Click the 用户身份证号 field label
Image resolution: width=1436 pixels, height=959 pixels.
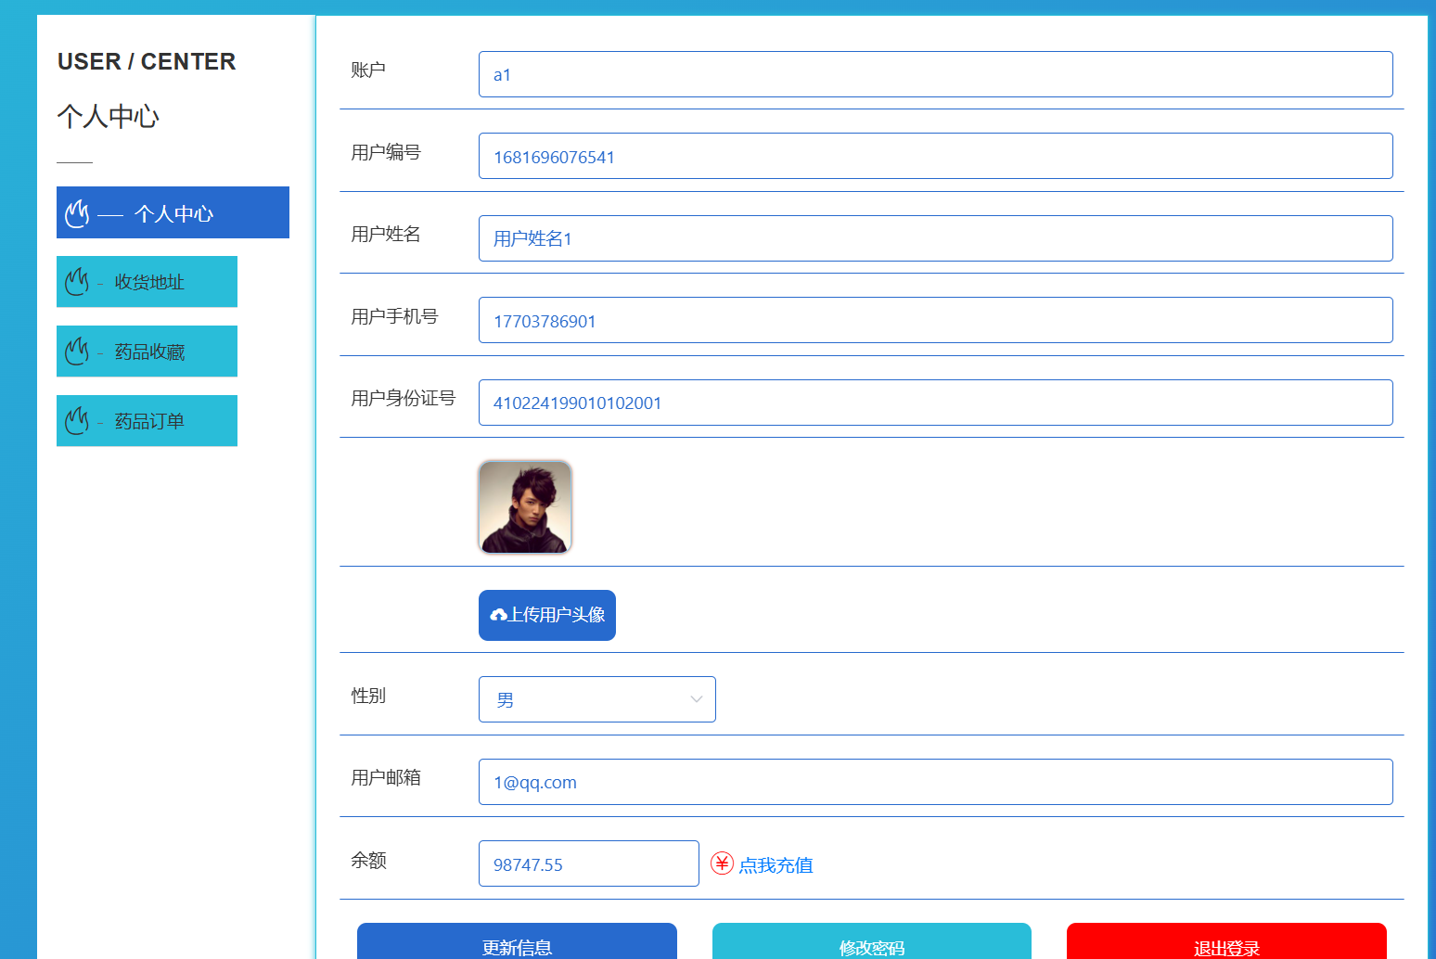tap(403, 398)
